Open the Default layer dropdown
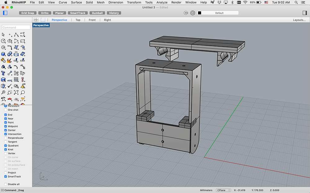Image resolution: width=310 pixels, height=193 pixels. 219,13
